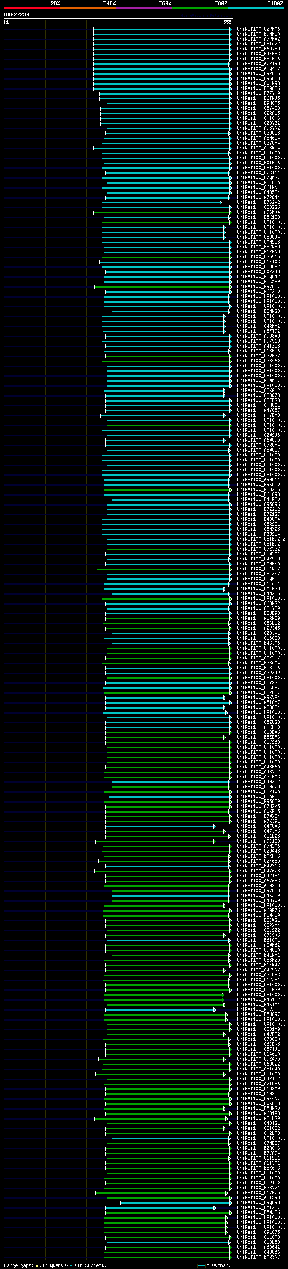Select the UniRef100_C1DL53 label
The image size is (288, 1269).
pyautogui.click(x=258, y=1242)
